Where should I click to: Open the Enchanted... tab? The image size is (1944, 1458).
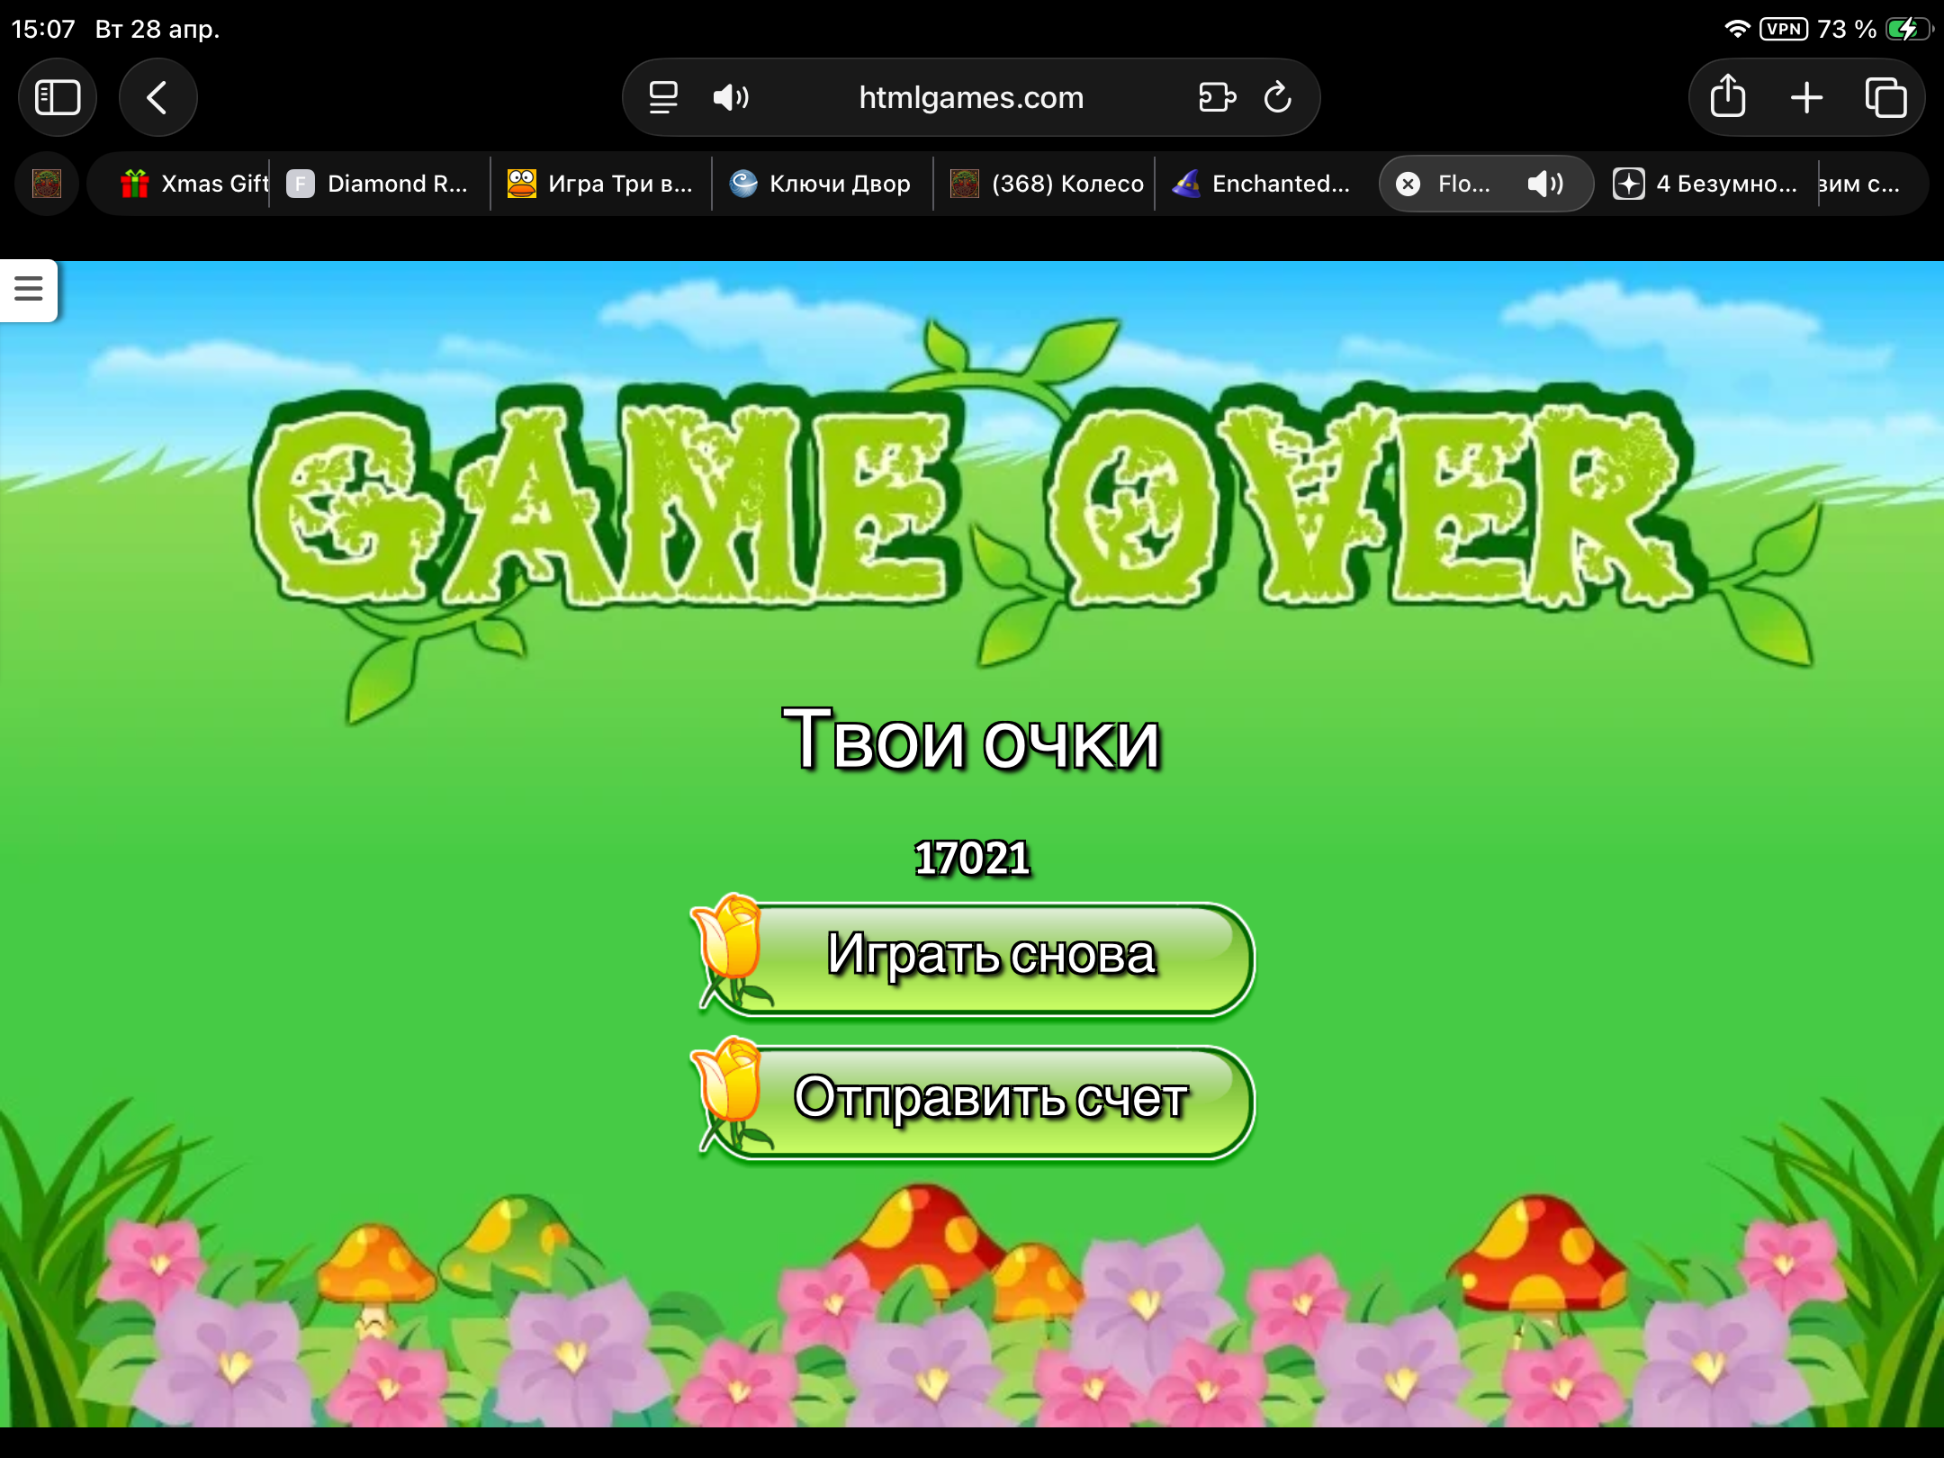pos(1262,184)
